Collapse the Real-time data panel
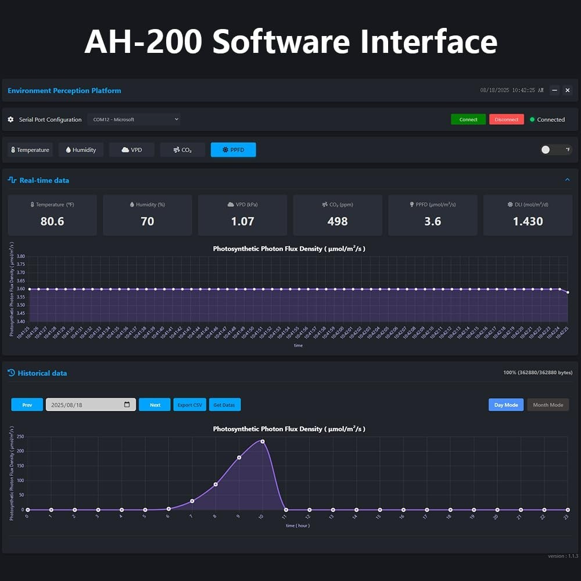 568,180
